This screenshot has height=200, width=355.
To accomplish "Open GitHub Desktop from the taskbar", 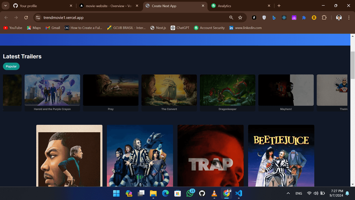I will point(202,193).
